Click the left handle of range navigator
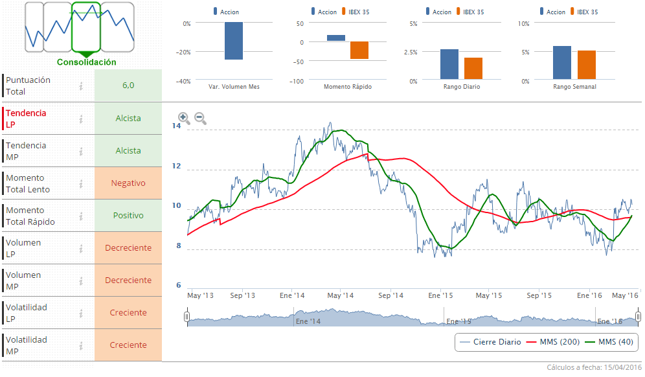The height and width of the screenshot is (377, 645). click(187, 317)
